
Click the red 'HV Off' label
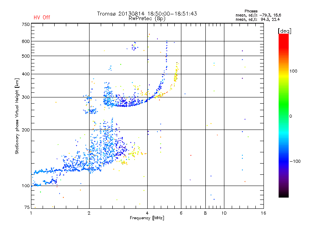(42, 17)
